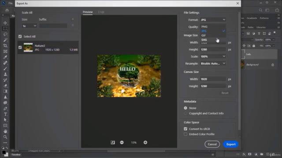The height and width of the screenshot is (158, 282).
Task: Click the foreground color swatch
Action: (4, 152)
